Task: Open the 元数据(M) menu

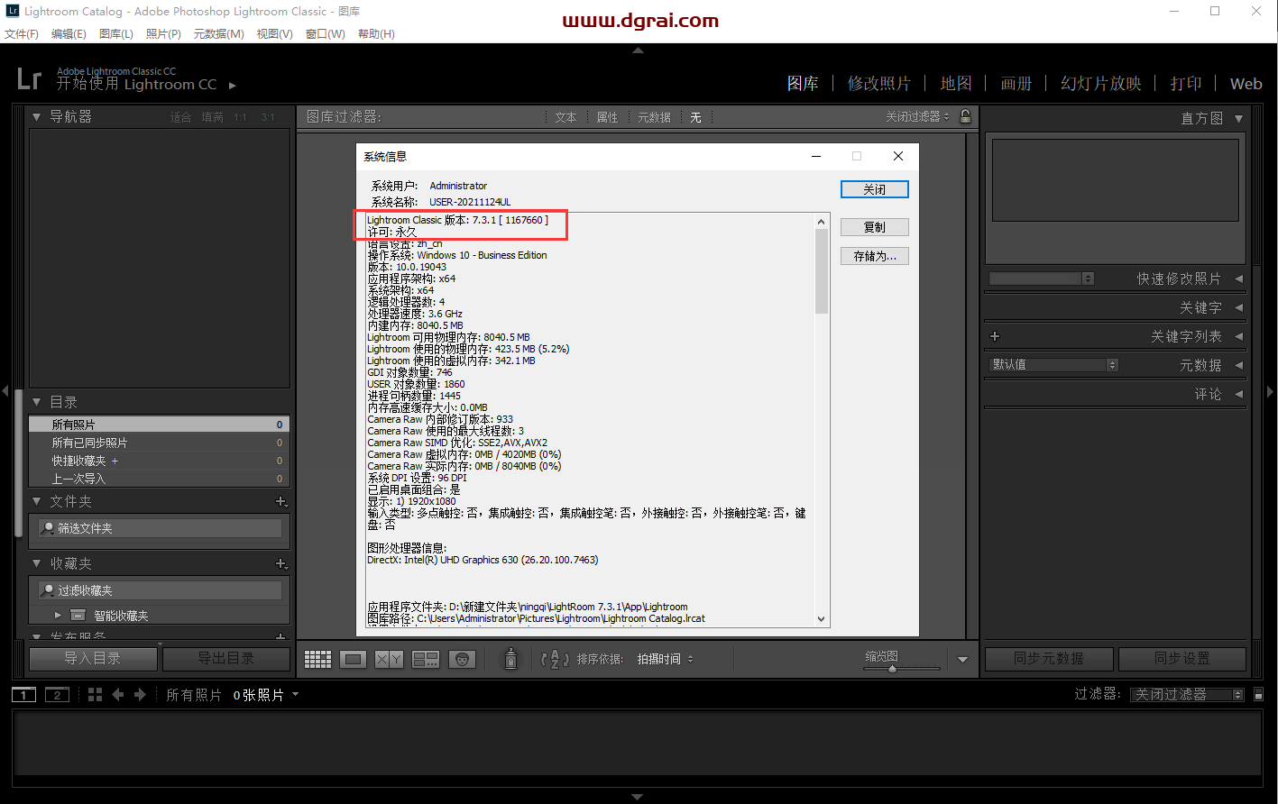Action: point(219,33)
